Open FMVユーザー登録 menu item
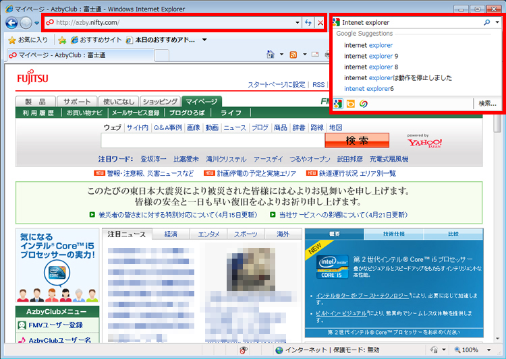This screenshot has width=506, height=359. coord(57,325)
